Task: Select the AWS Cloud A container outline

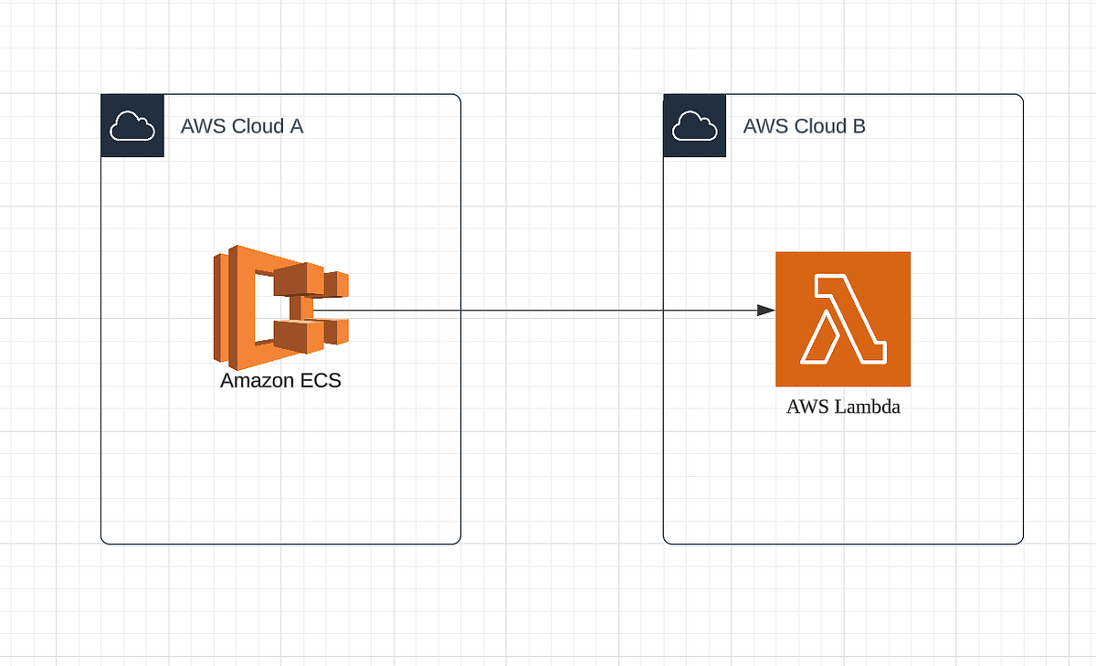Action: coord(279,544)
